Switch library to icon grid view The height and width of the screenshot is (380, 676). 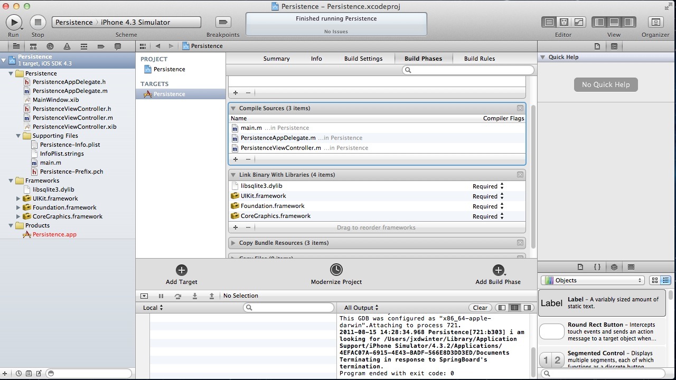(655, 280)
